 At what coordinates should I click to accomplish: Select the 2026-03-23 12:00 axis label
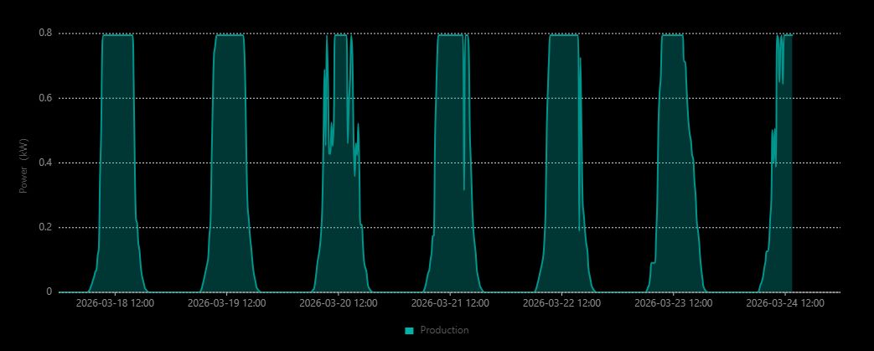pyautogui.click(x=674, y=302)
